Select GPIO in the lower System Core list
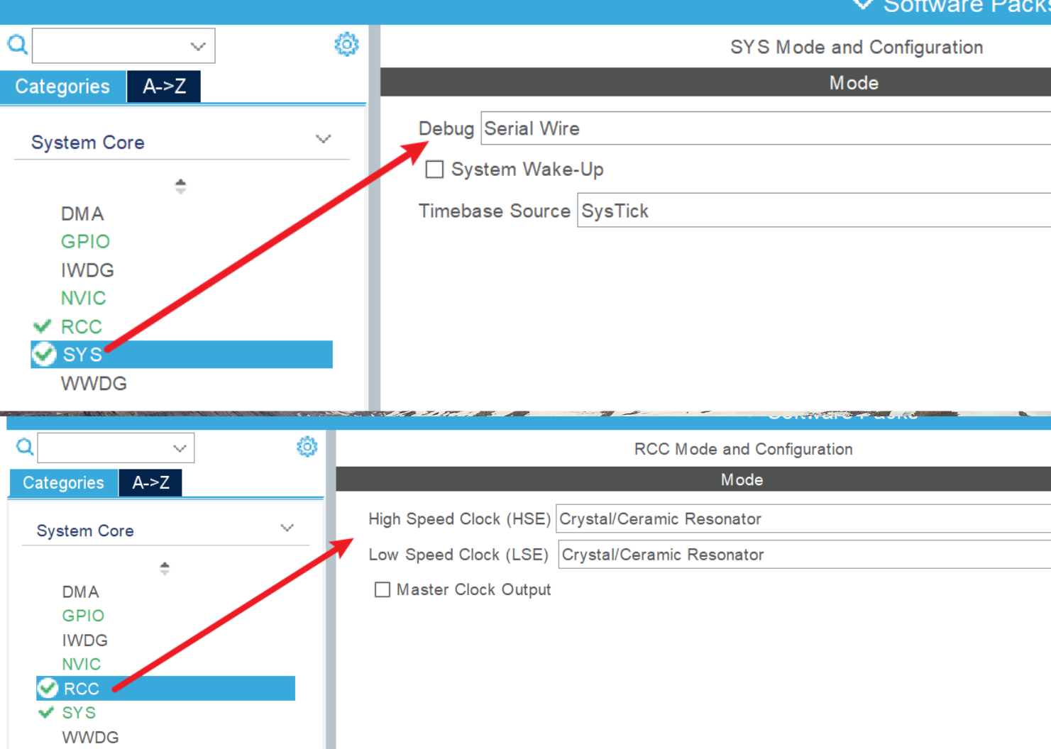 pyautogui.click(x=83, y=616)
